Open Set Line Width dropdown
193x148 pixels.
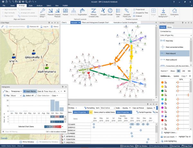(169, 137)
